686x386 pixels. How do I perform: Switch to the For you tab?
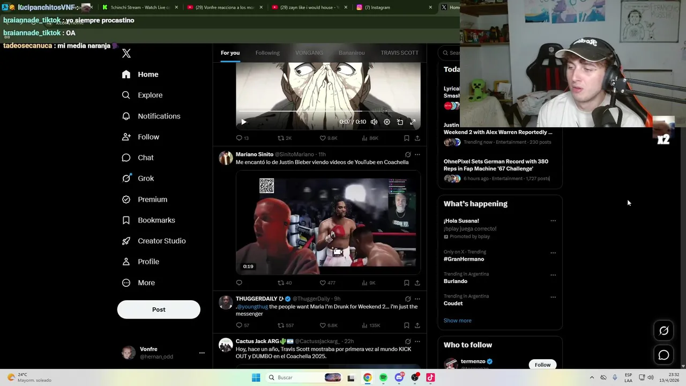click(x=230, y=53)
